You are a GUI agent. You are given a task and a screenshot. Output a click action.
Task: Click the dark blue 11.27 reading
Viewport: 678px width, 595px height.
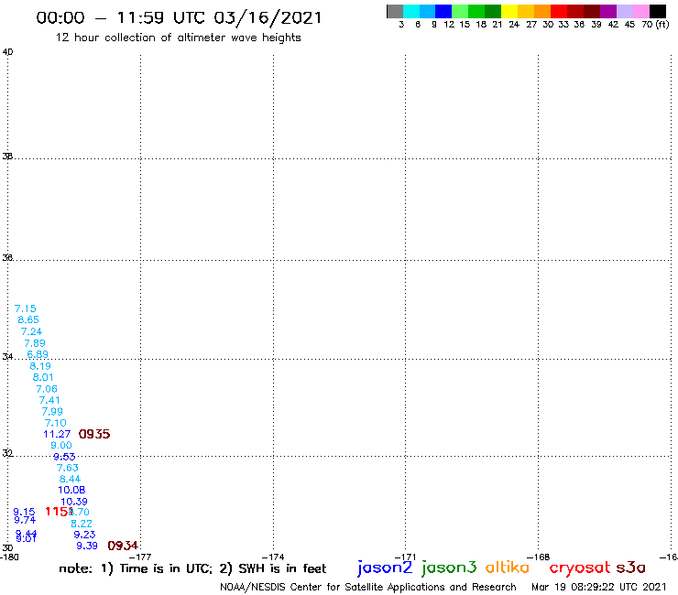coord(57,434)
